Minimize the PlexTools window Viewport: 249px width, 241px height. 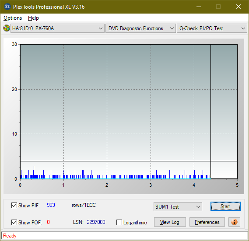(x=199, y=7)
